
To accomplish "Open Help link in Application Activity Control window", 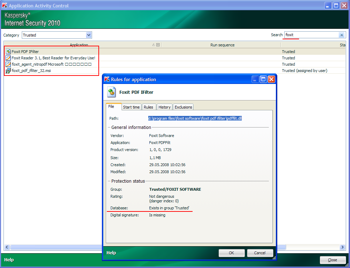I will pos(9,260).
